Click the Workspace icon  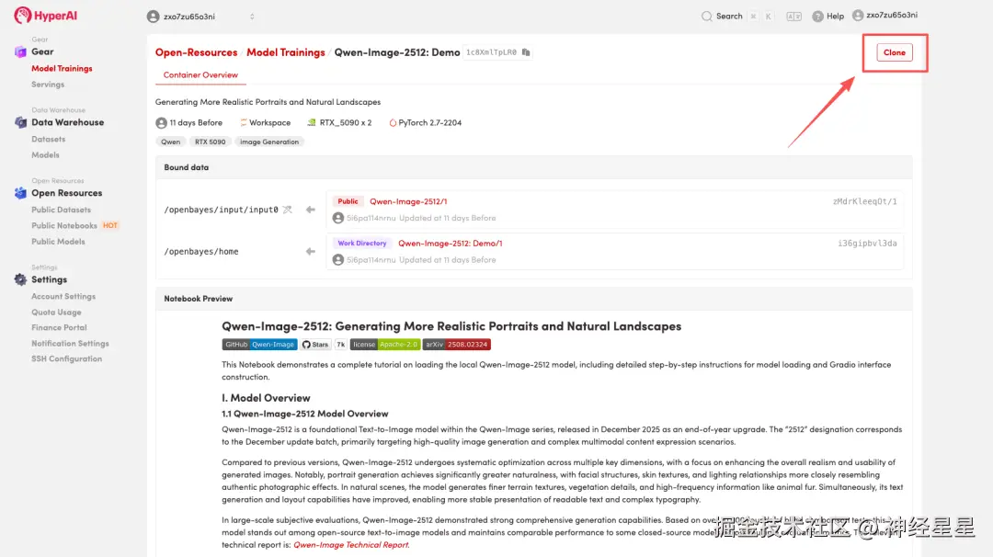(x=243, y=123)
